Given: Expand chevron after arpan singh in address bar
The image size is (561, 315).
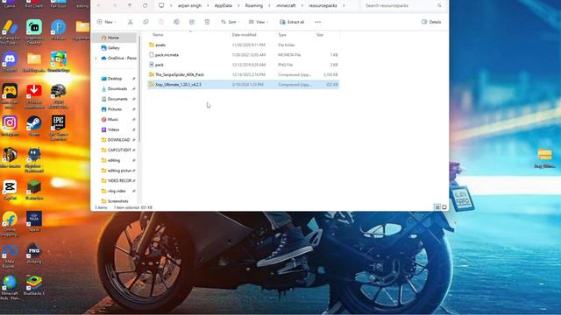Looking at the screenshot, I should (208, 6).
